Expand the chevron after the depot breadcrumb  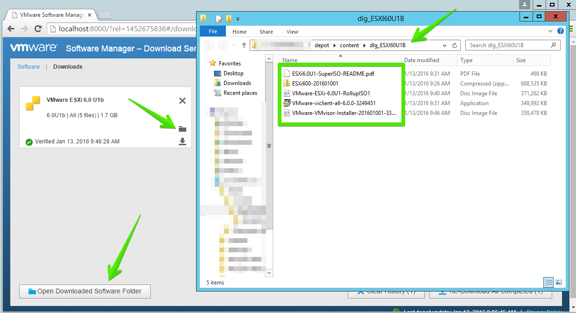334,45
